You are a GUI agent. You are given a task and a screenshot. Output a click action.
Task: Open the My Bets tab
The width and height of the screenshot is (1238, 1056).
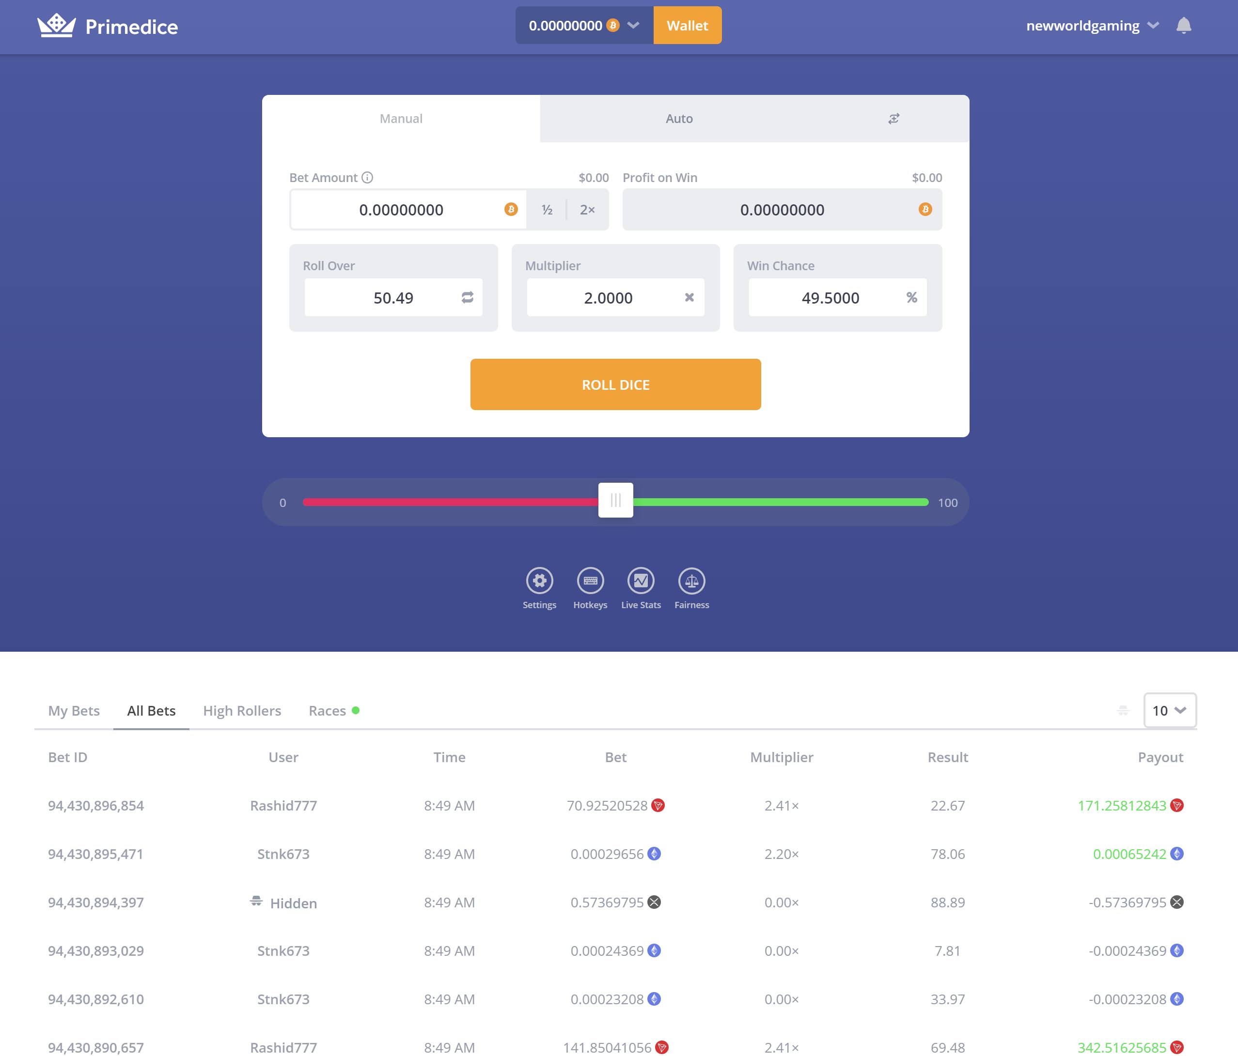click(74, 710)
